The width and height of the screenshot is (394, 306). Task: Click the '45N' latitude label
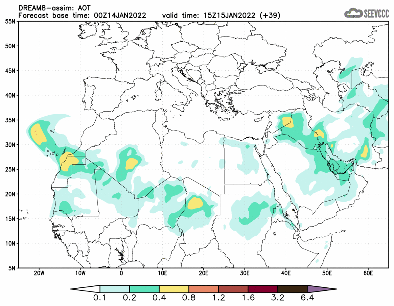click(x=10, y=71)
